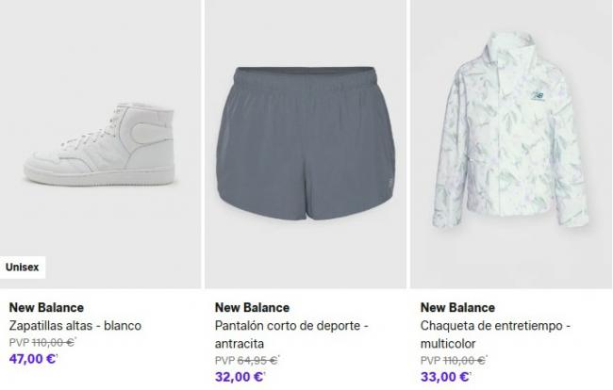Viewport: 613px width, 390px height.
Task: Click New Balance brand above Chaqueta
Action: [457, 308]
